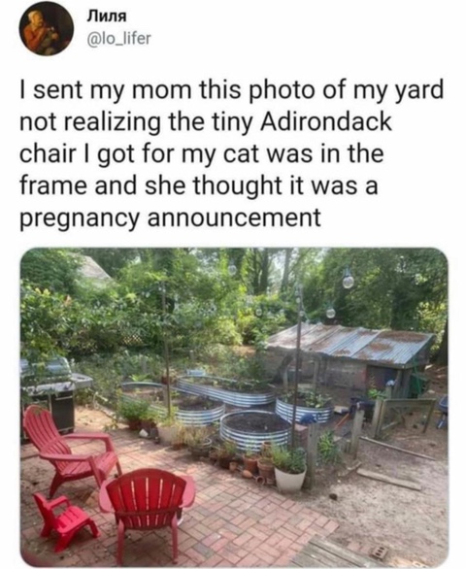The image size is (466, 569).
Task: Open the @lo_lifer handle link
Action: (x=117, y=38)
